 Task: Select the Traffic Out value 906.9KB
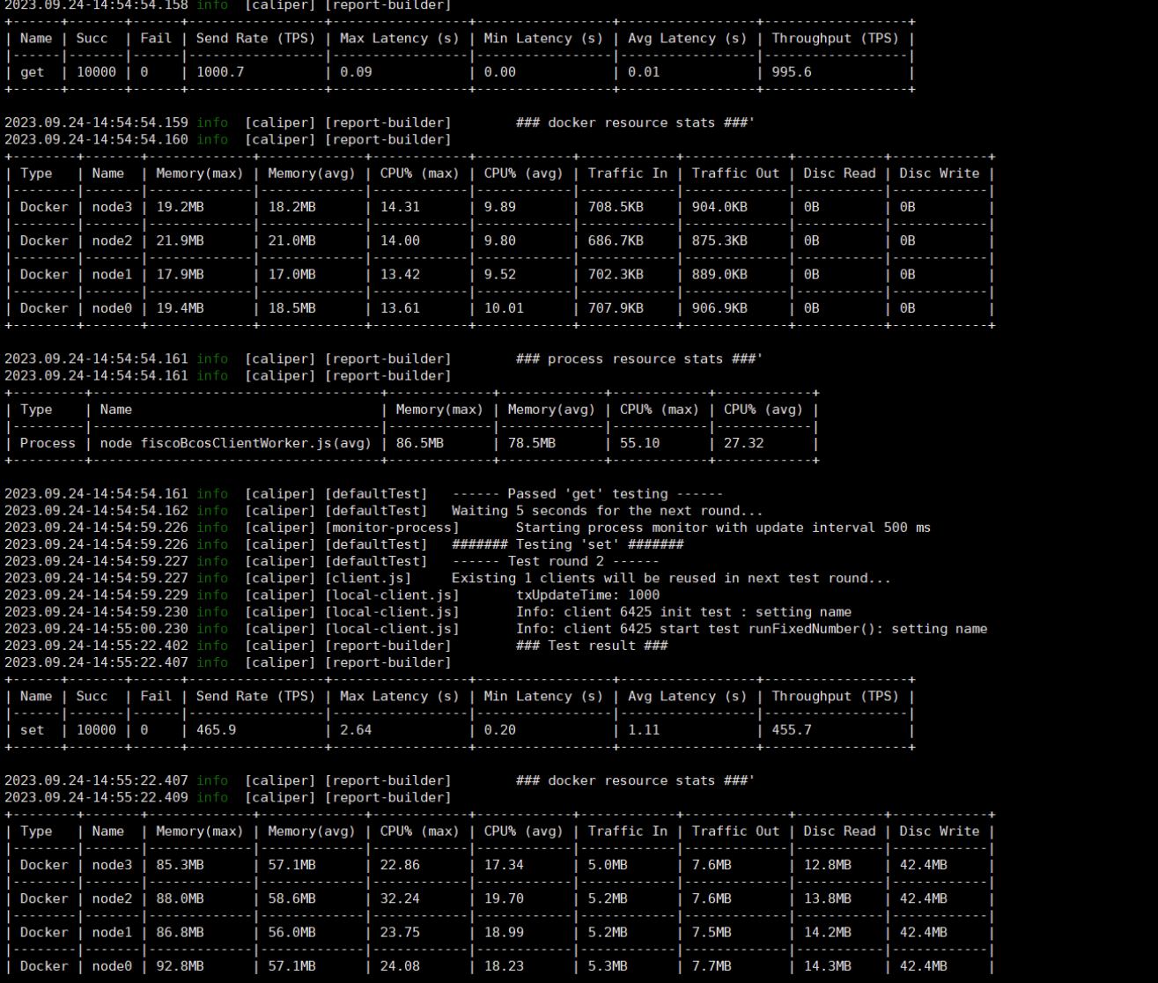click(719, 308)
